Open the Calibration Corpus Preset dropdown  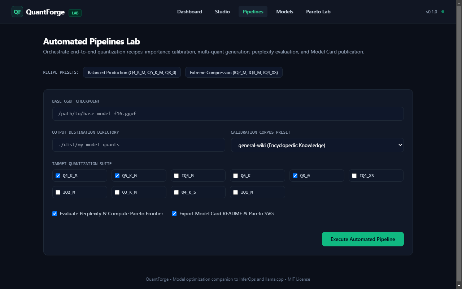[x=317, y=145]
